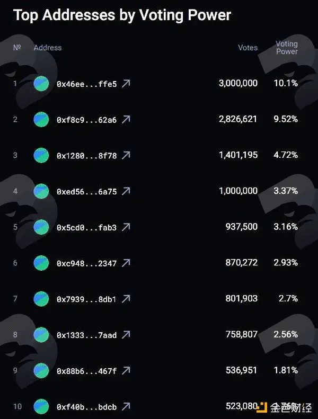Select address text 0xf8c9...62a6
This screenshot has height=419, width=318.
pos(86,120)
